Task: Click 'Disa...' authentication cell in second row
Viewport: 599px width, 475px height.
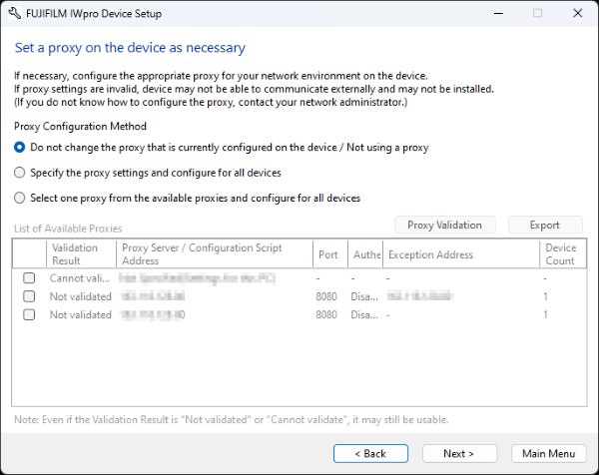Action: tap(364, 296)
